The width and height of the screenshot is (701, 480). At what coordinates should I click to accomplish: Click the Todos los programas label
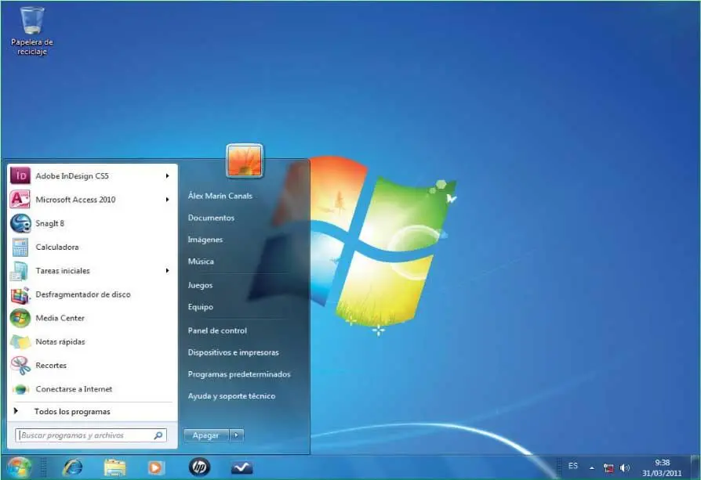[72, 411]
